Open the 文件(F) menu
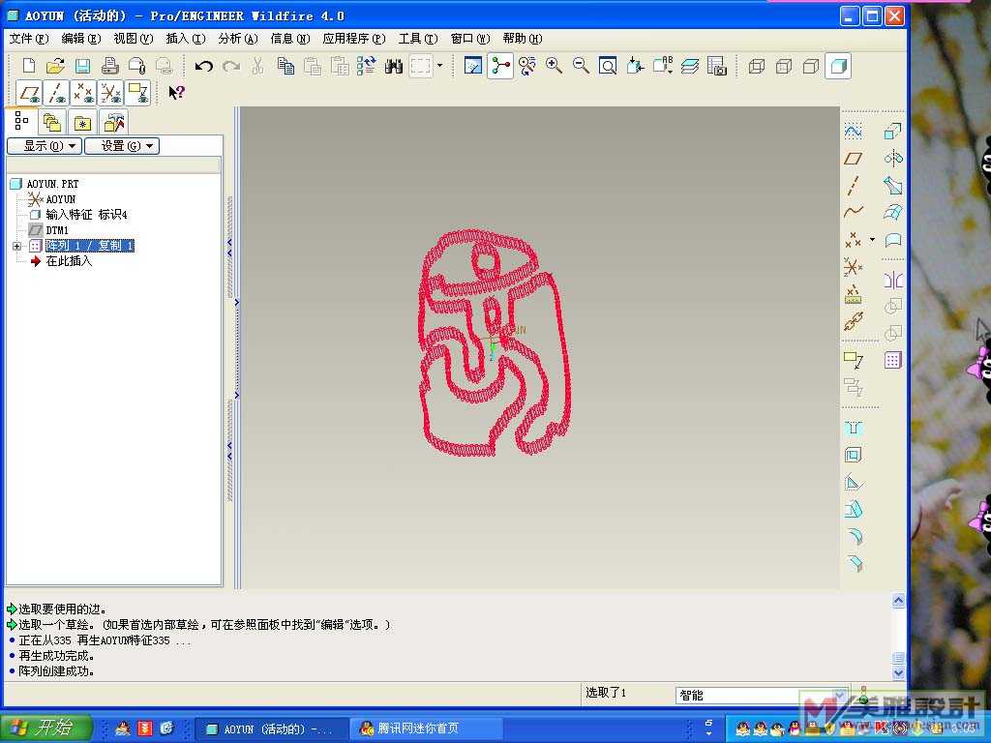The height and width of the screenshot is (743, 991). 29,39
